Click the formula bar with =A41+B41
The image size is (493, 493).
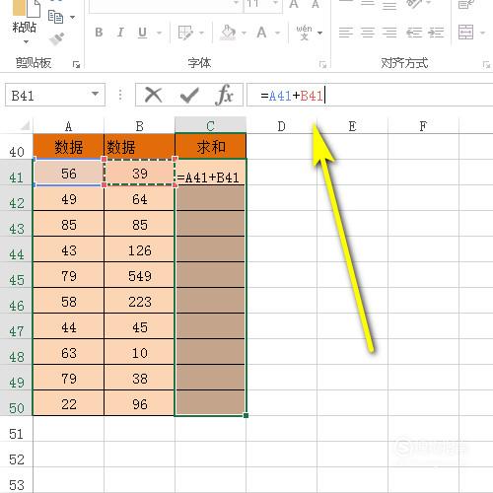click(370, 96)
